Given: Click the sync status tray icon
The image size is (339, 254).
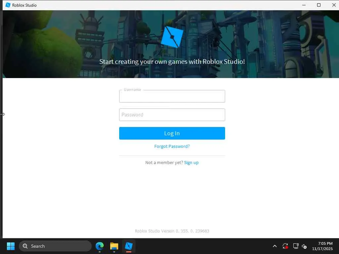Looking at the screenshot, I should click(x=285, y=246).
